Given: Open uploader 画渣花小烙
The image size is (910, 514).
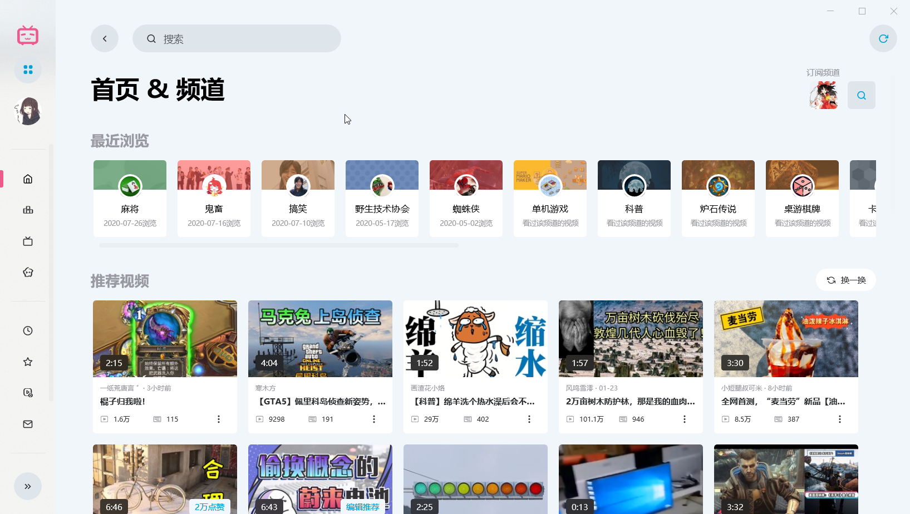Looking at the screenshot, I should pyautogui.click(x=427, y=388).
